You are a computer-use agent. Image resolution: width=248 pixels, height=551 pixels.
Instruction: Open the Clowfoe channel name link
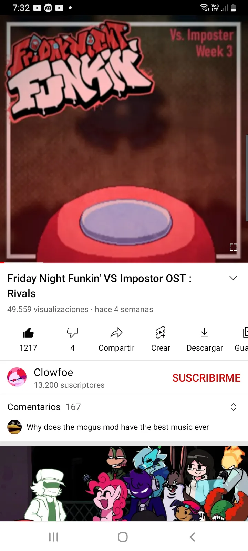point(53,372)
